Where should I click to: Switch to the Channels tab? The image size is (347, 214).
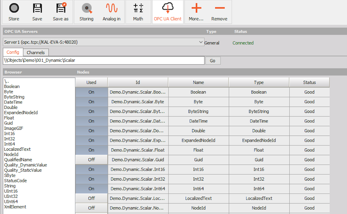[36, 52]
